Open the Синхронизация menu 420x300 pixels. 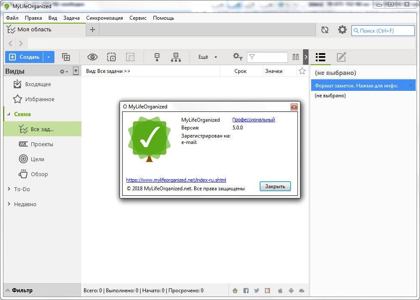[x=105, y=18]
